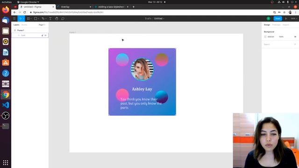Select the profile photo on the card

(142, 70)
